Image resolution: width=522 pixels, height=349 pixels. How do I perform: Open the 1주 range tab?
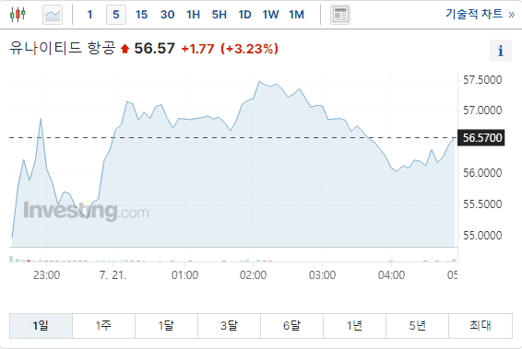point(103,326)
